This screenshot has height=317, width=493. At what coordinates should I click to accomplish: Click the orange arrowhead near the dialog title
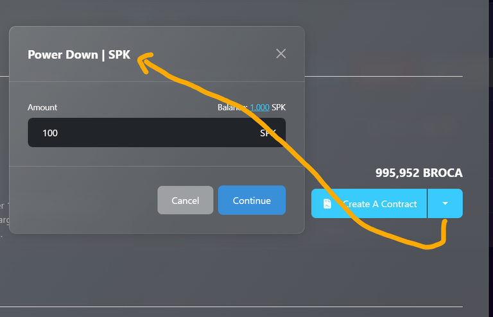(x=144, y=62)
